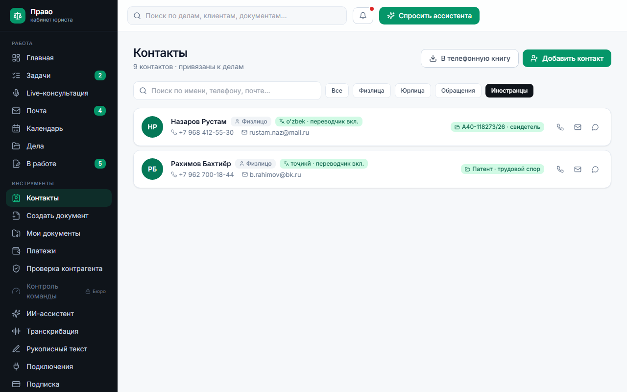Call Рахимов Бахтиёр via phone icon

pyautogui.click(x=560, y=169)
